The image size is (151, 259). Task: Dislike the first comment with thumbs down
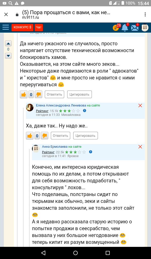click(38, 95)
